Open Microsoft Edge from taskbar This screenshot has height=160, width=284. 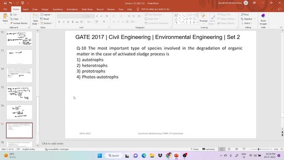click(x=144, y=156)
